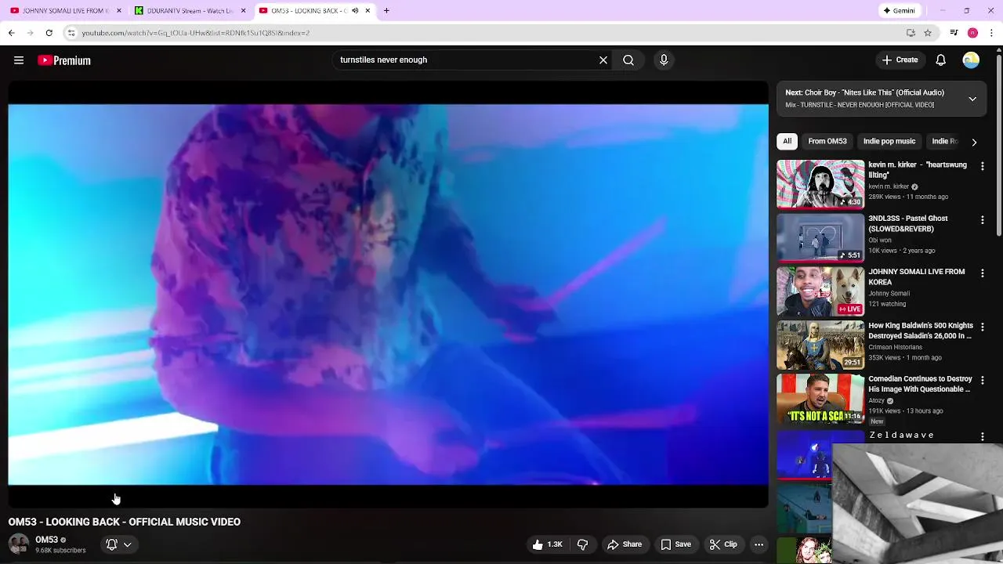Open site information icon in address bar
This screenshot has width=1003, height=564.
coord(71,33)
